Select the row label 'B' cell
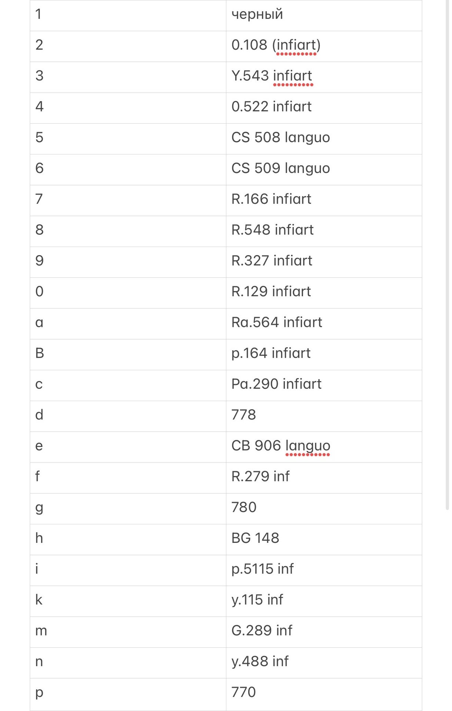The width and height of the screenshot is (452, 711). tap(128, 354)
